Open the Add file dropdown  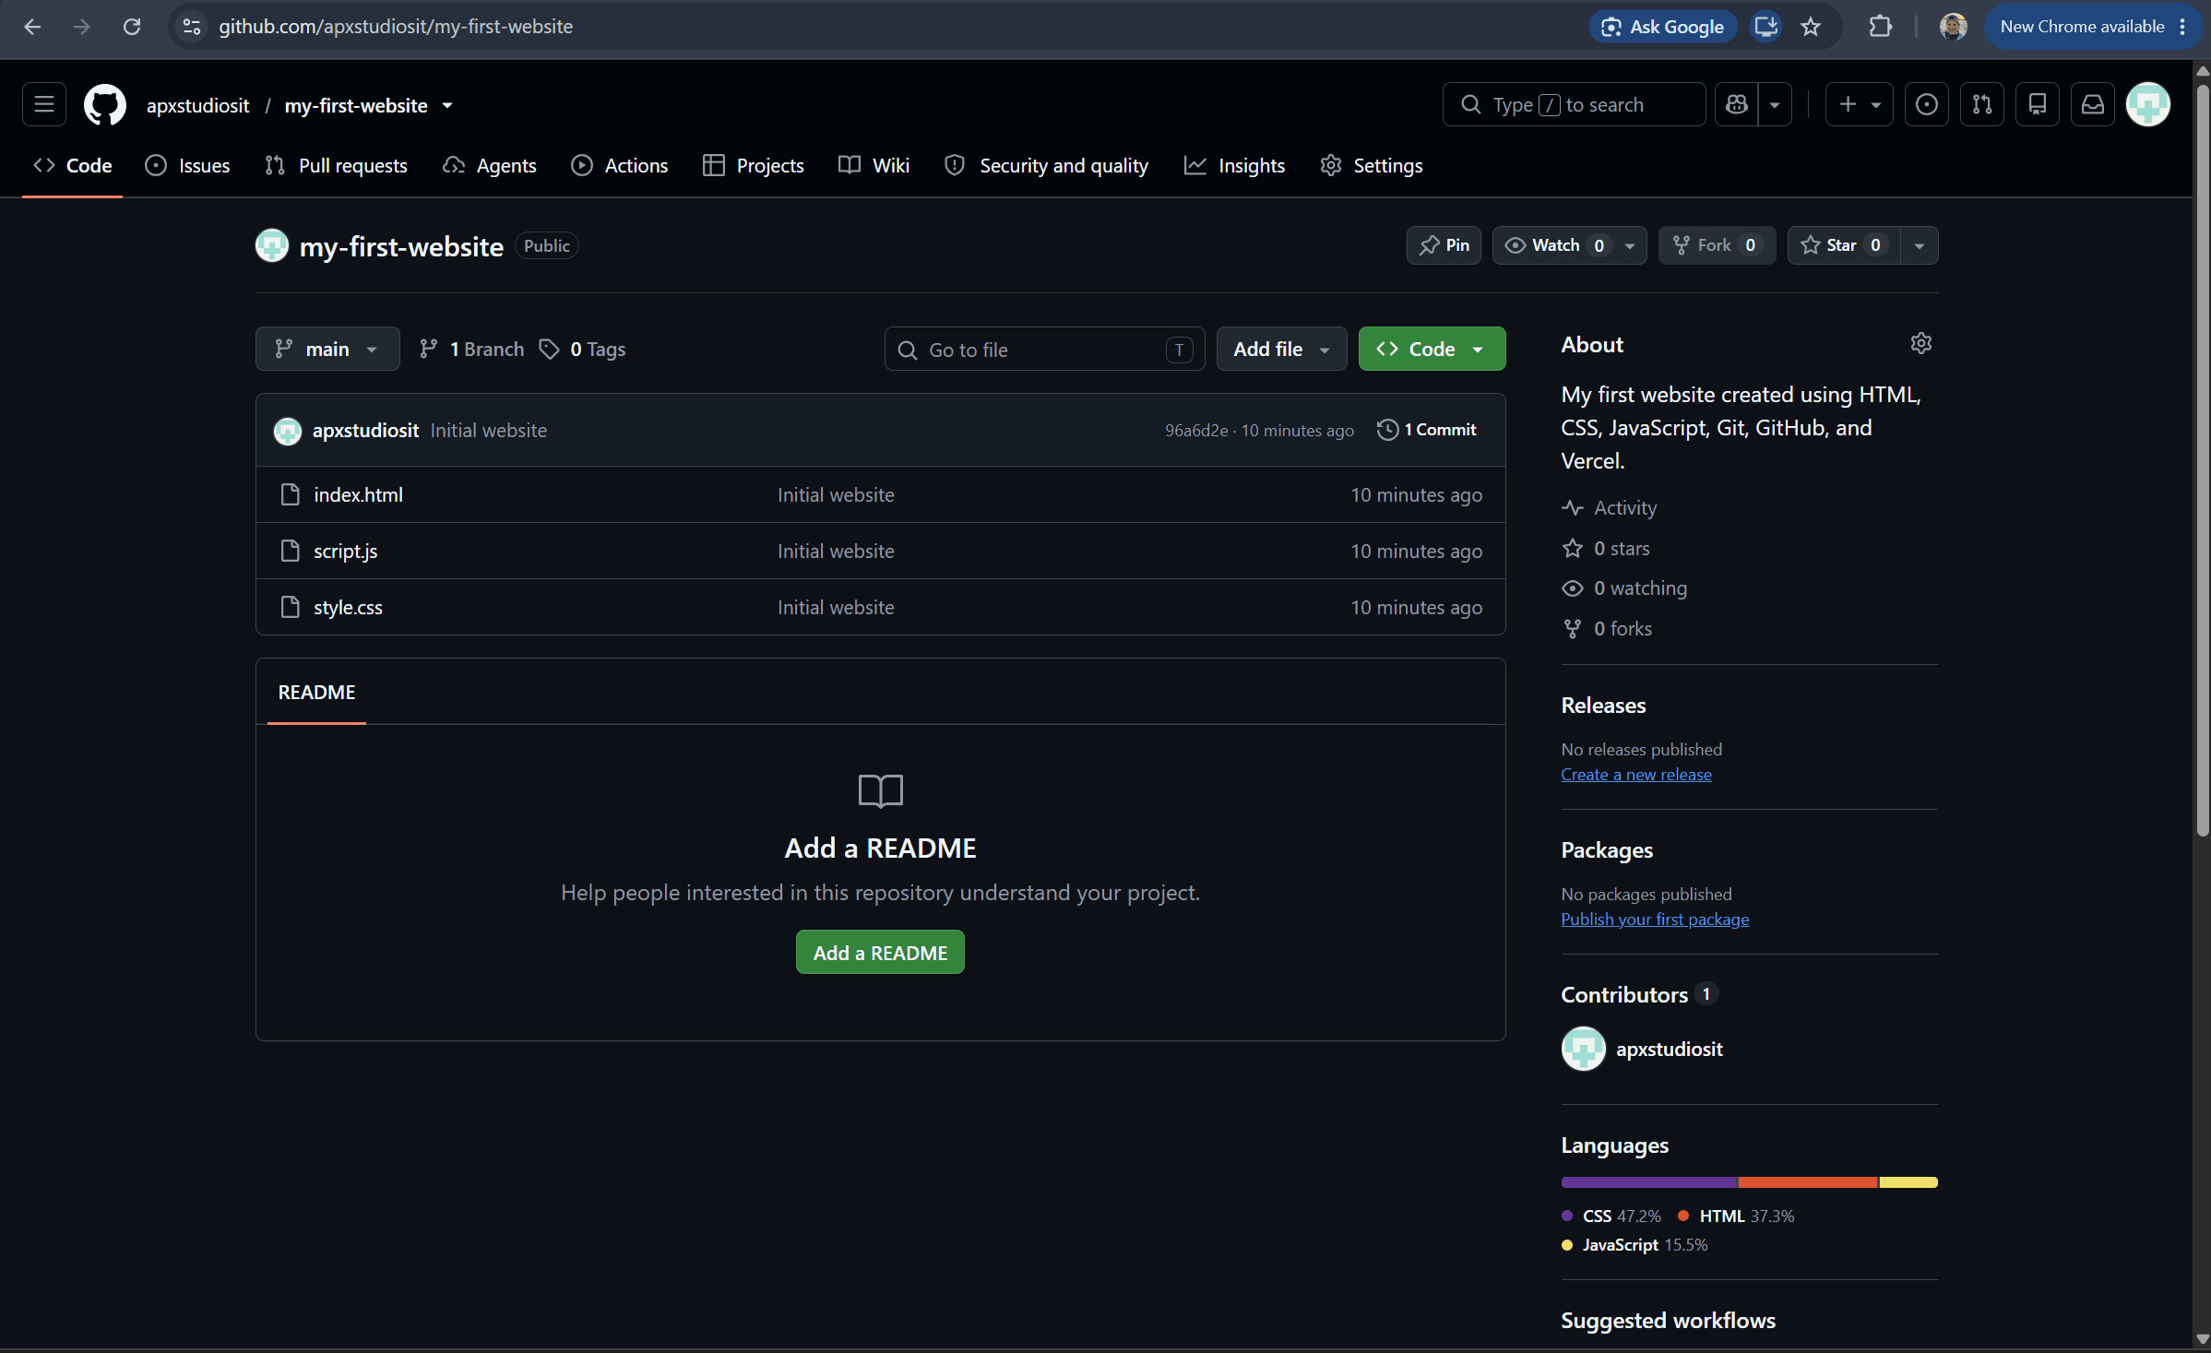(x=1281, y=349)
